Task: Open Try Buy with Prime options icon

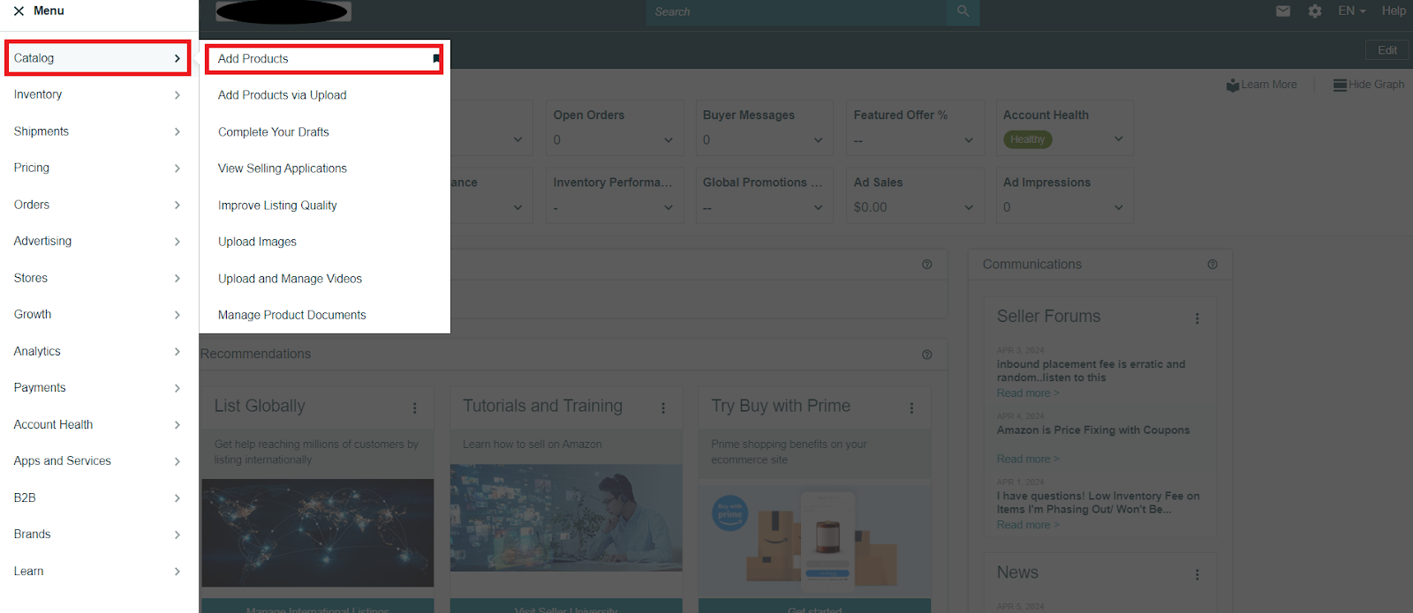Action: click(x=911, y=408)
